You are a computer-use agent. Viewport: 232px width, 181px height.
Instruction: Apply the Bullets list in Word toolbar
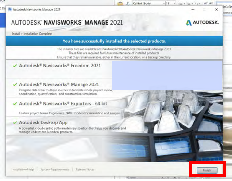(x=180, y=3)
